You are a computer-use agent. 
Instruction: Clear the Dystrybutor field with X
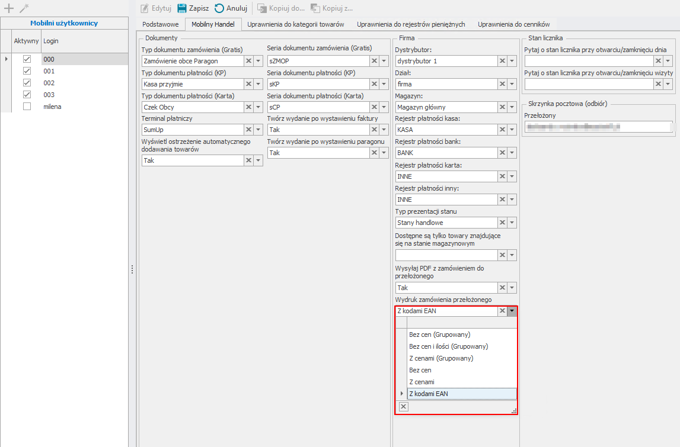click(502, 61)
